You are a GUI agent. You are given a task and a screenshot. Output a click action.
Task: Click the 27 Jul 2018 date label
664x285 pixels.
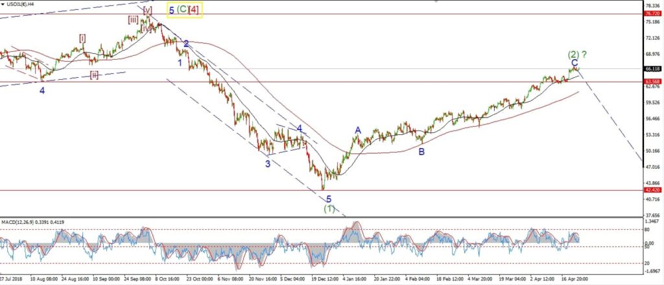click(x=12, y=279)
